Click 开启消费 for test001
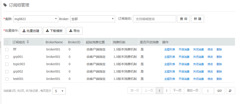 click(184, 79)
